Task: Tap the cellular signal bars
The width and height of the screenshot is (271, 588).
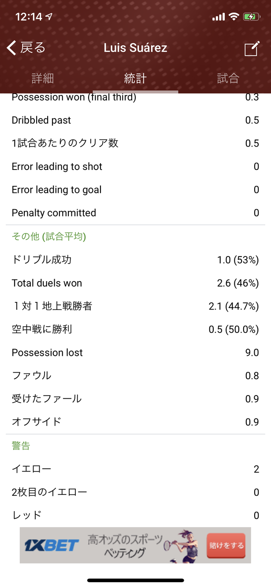Action: pos(219,17)
